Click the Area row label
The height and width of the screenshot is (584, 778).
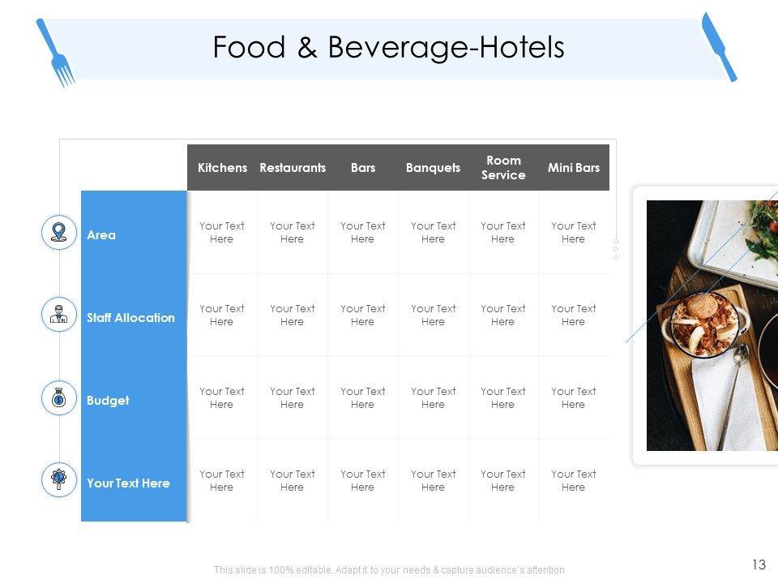click(x=101, y=235)
